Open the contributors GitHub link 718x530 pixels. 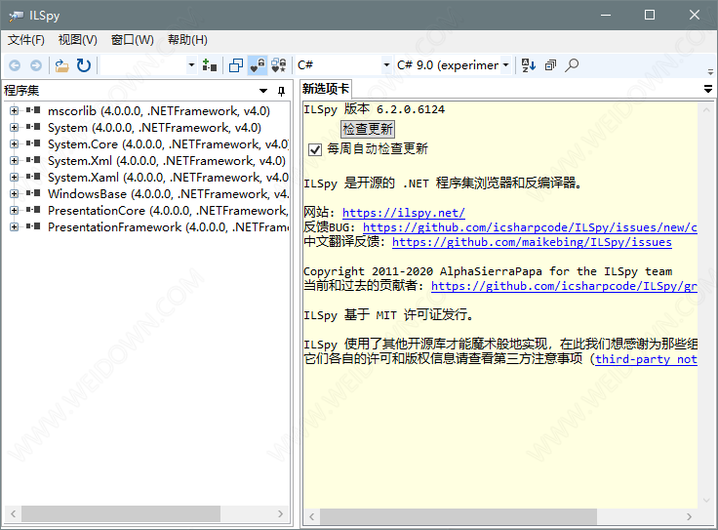(564, 286)
